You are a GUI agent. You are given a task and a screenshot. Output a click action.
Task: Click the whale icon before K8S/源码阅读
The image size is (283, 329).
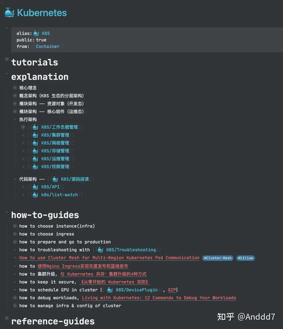point(55,179)
